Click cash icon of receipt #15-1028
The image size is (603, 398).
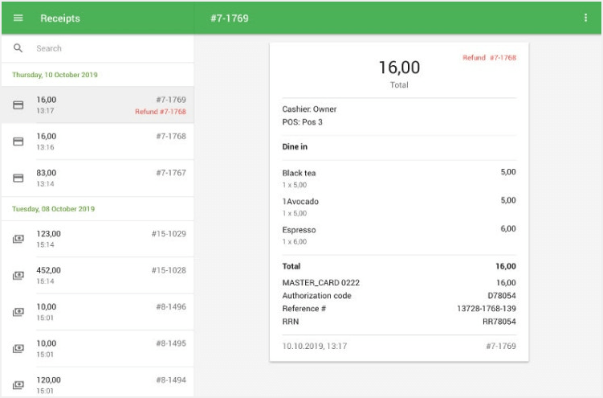point(18,276)
